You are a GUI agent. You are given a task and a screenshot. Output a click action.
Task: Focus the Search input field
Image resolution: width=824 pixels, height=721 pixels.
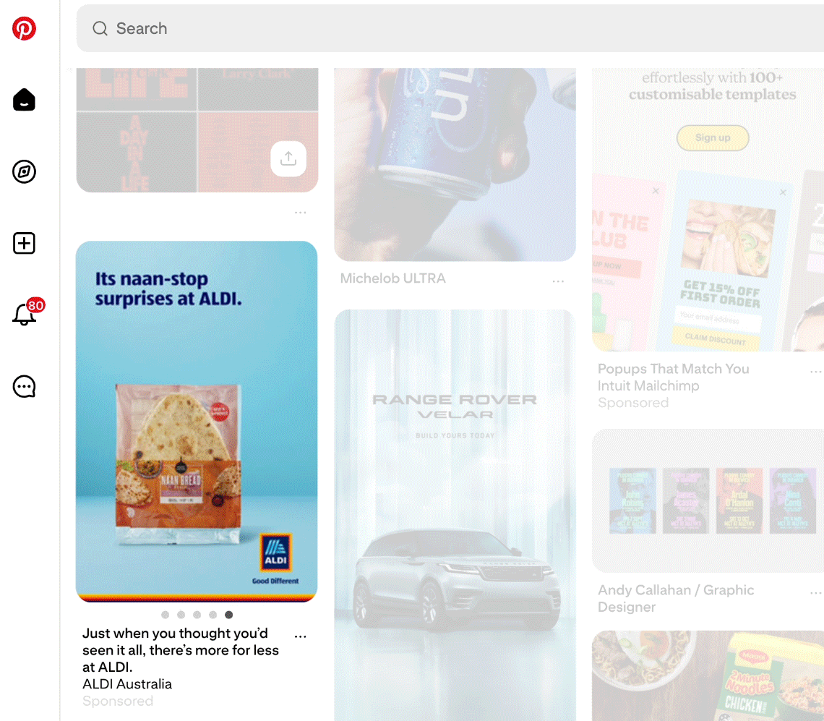450,28
